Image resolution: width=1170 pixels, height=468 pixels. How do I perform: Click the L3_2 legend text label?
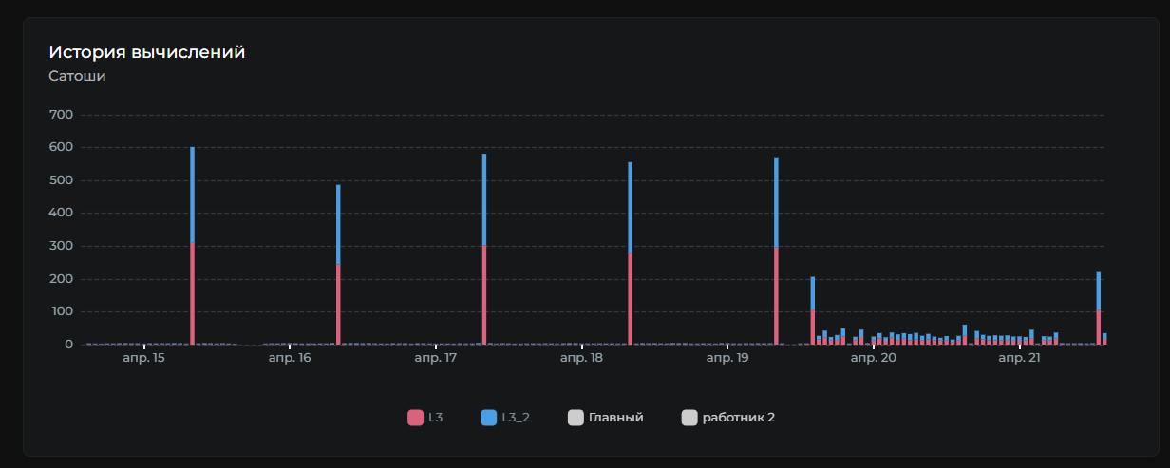tap(515, 417)
